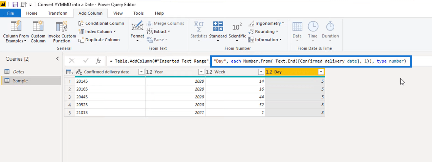Switch to the Transform tab

point(57,13)
